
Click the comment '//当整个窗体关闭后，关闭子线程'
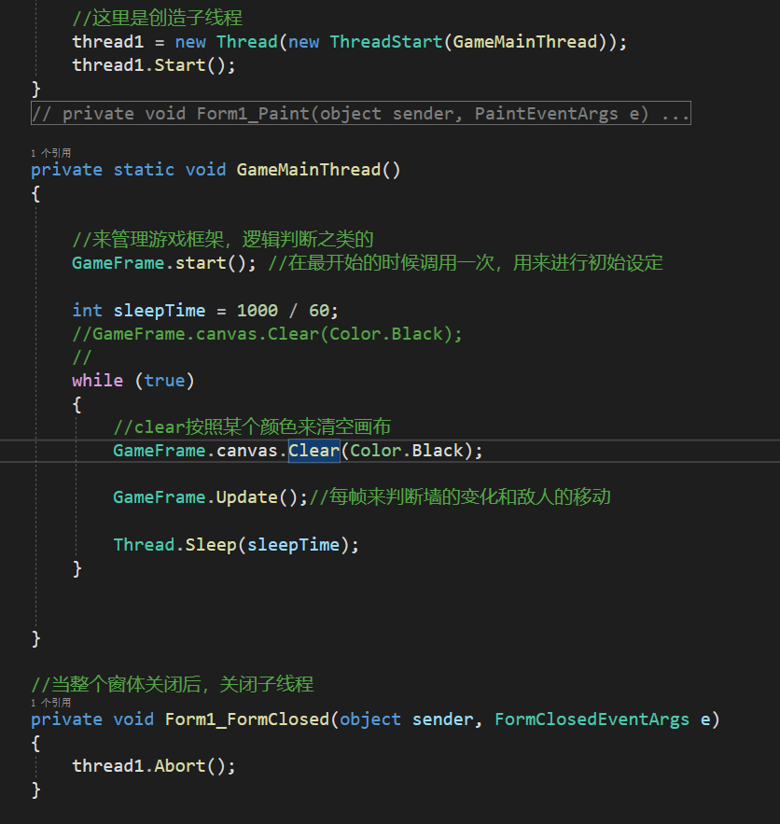click(x=173, y=684)
